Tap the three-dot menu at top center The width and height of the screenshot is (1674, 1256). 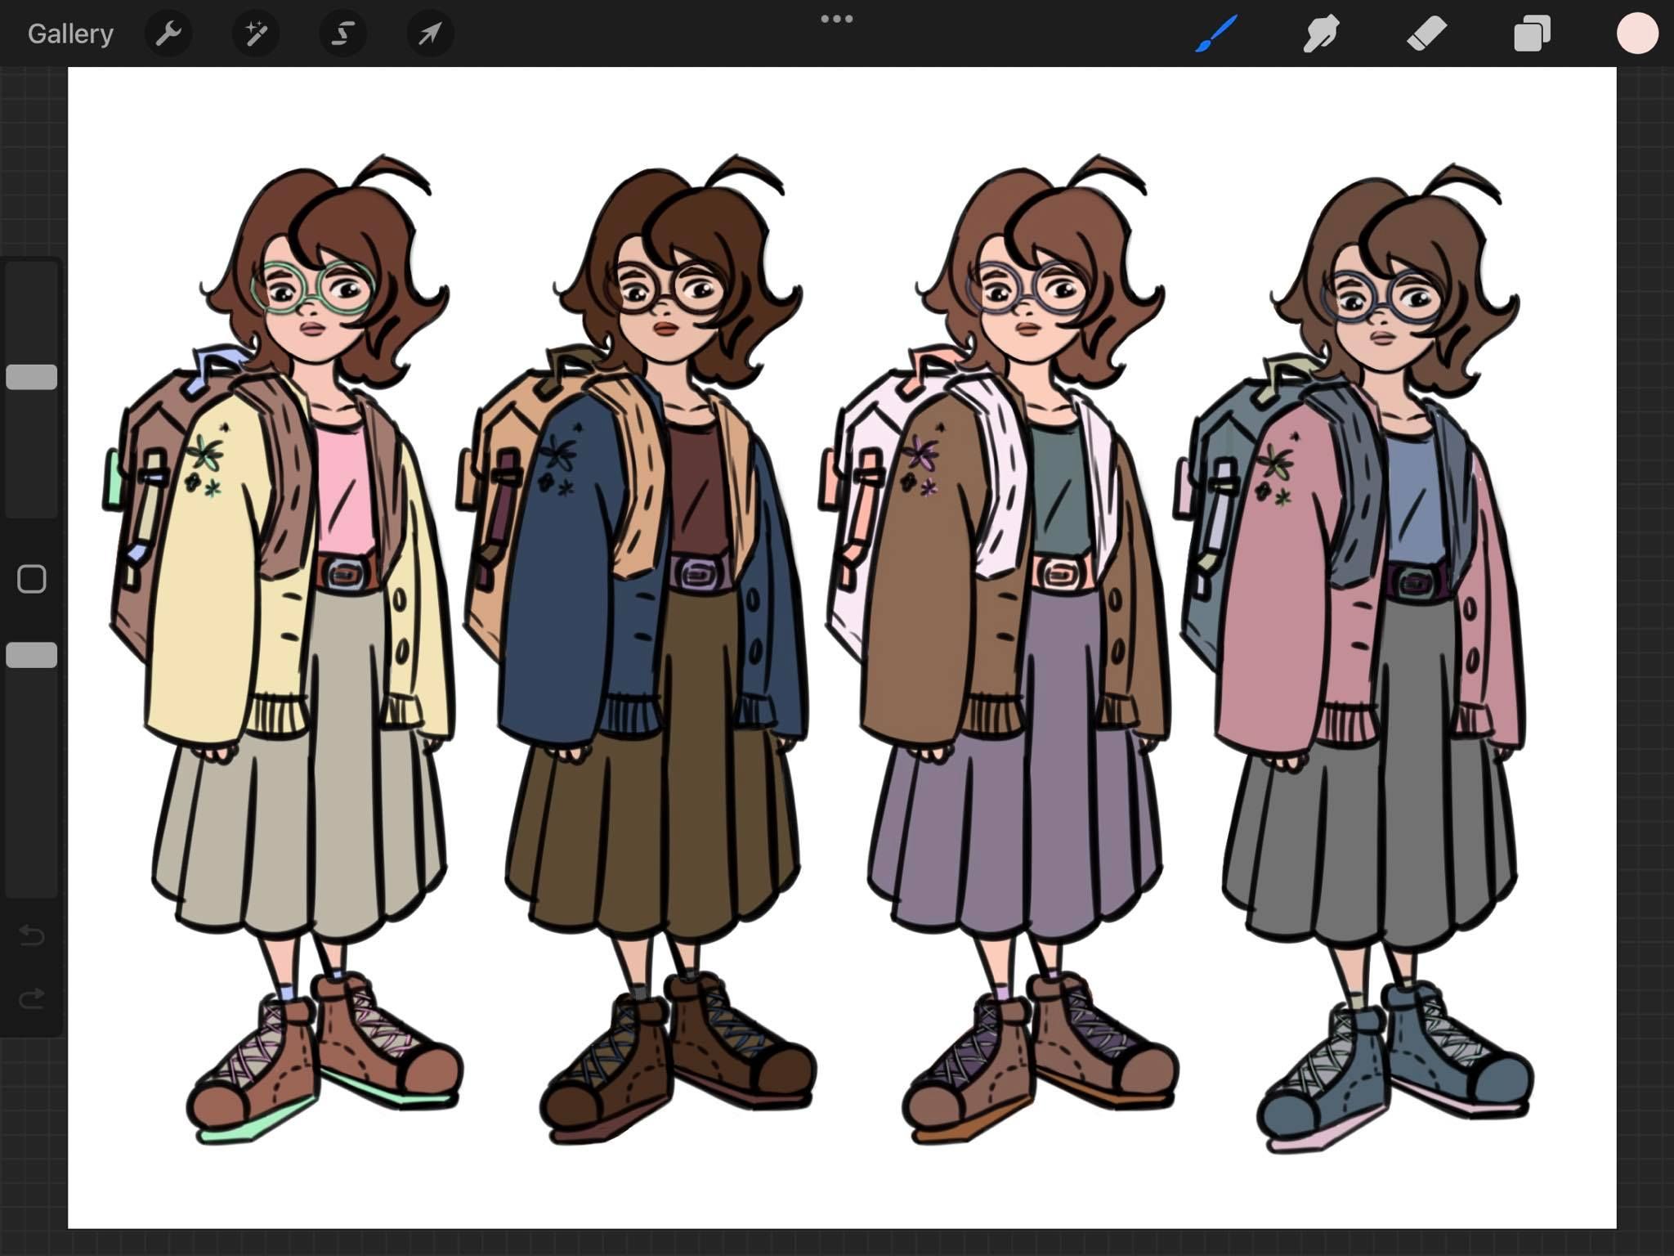pos(837,19)
